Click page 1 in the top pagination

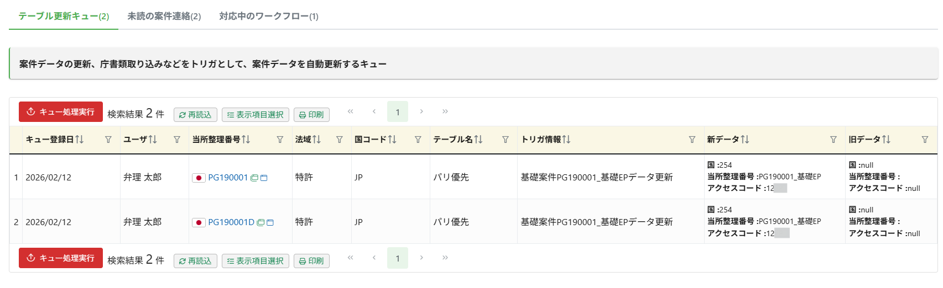click(x=398, y=112)
